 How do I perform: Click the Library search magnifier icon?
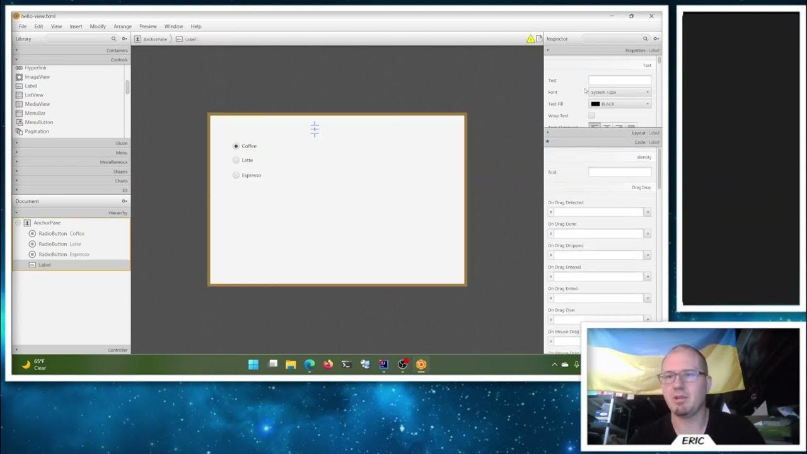point(113,39)
